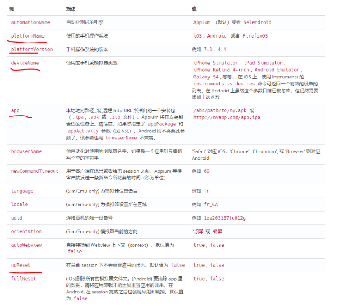The image size is (337, 307).
Task: Select Android Emulator value
Action: point(277,70)
